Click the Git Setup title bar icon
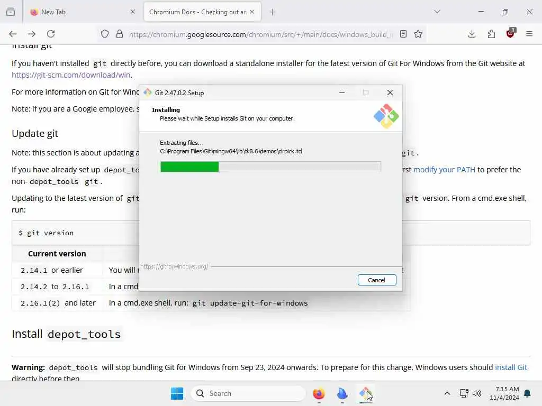The image size is (542, 406). pos(148,93)
